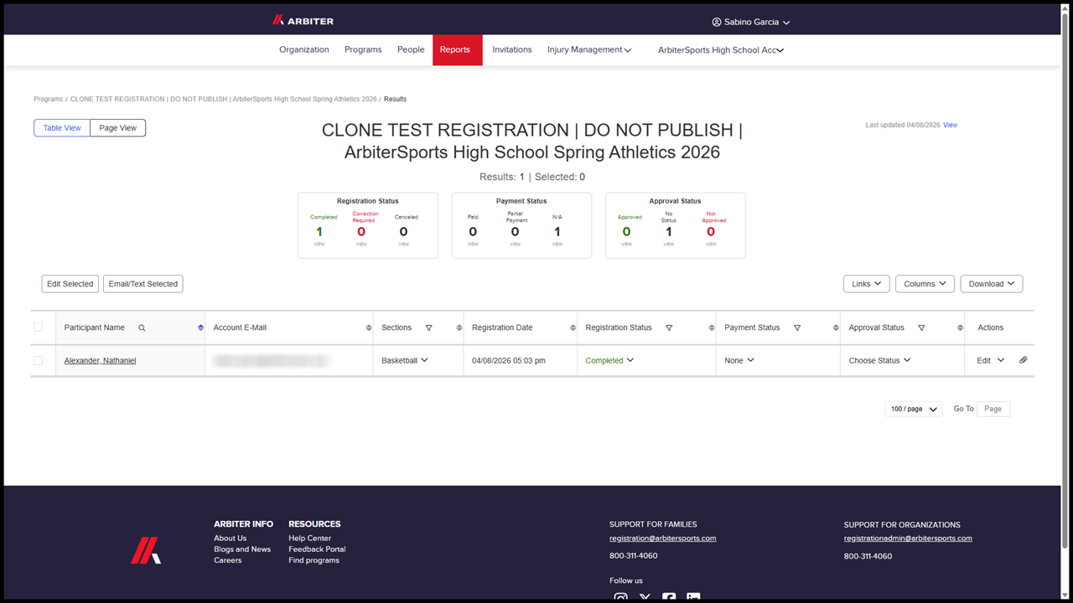1073x603 pixels.
Task: Open the Links dropdown
Action: [866, 284]
